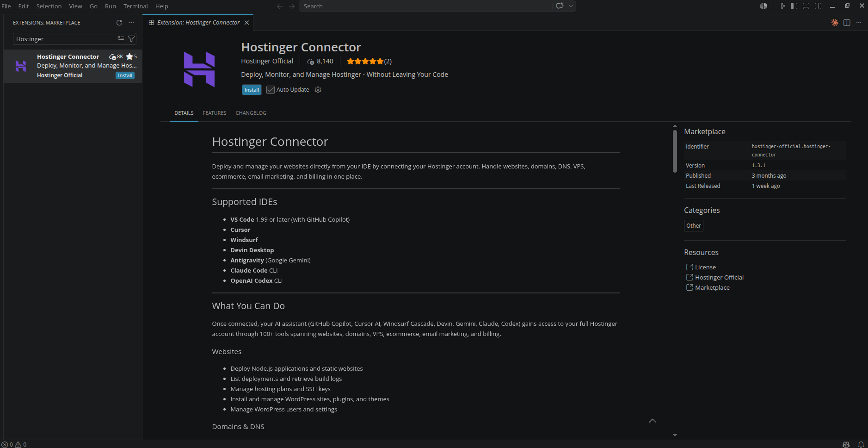
Task: Click the orange Claude spark icon
Action: (835, 23)
